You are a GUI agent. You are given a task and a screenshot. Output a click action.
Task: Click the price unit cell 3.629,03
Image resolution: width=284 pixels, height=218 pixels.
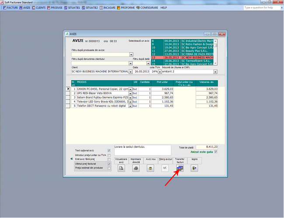click(x=162, y=89)
